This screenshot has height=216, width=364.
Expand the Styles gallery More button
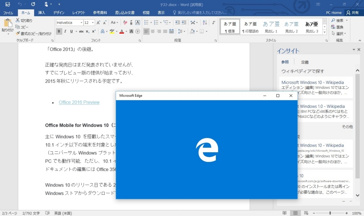point(325,32)
